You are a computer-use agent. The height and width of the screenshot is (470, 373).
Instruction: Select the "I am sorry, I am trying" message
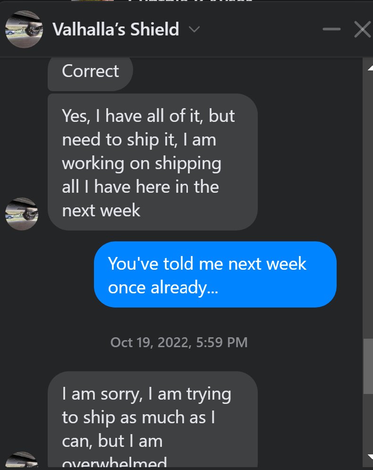pos(153,419)
